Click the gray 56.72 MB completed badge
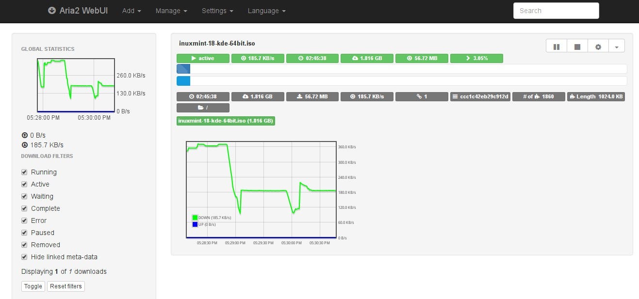Viewport: 639px width, 299px height. pos(312,96)
